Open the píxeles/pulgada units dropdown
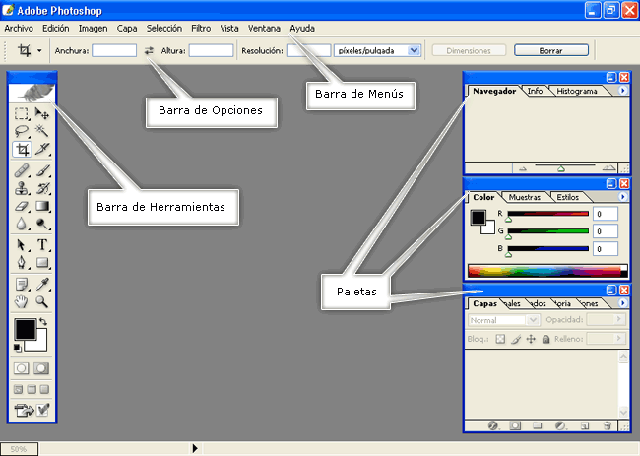Screen dimensions: 640x456 (x=414, y=50)
